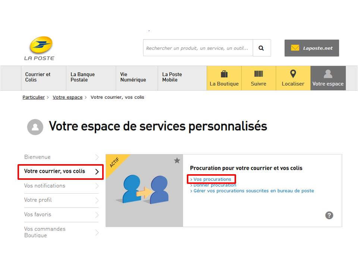This screenshot has width=358, height=268.
Task: Open the search with the magnifier icon
Action: (x=261, y=48)
